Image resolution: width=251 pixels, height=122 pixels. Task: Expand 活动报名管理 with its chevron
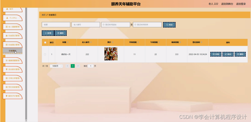point(20,70)
